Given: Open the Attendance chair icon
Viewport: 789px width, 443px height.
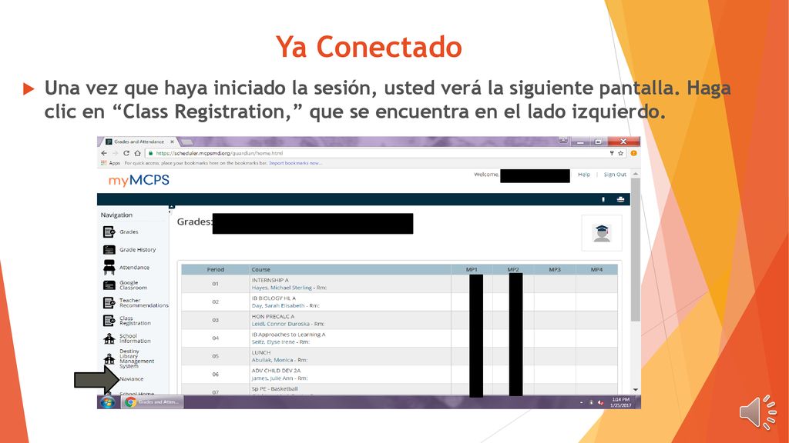Looking at the screenshot, I should 109,267.
